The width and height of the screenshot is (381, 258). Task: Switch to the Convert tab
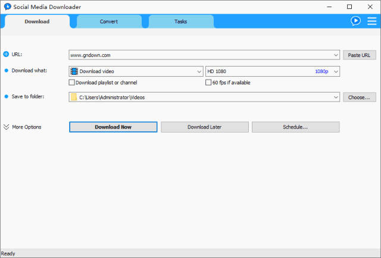click(109, 21)
